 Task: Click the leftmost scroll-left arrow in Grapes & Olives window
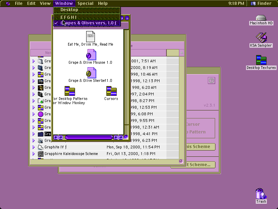click(x=56, y=137)
